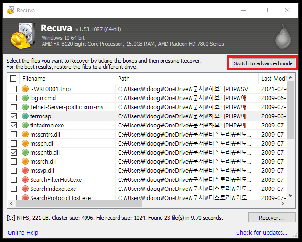The height and width of the screenshot is (242, 302).
Task: Click orange status dot for mssph.dll
Action: pos(25,143)
